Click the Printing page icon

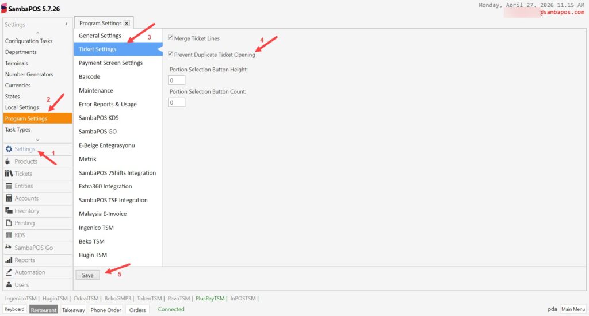[x=9, y=223]
